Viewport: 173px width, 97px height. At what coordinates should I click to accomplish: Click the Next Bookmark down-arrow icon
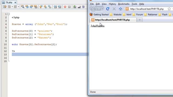[x=45, y=7]
